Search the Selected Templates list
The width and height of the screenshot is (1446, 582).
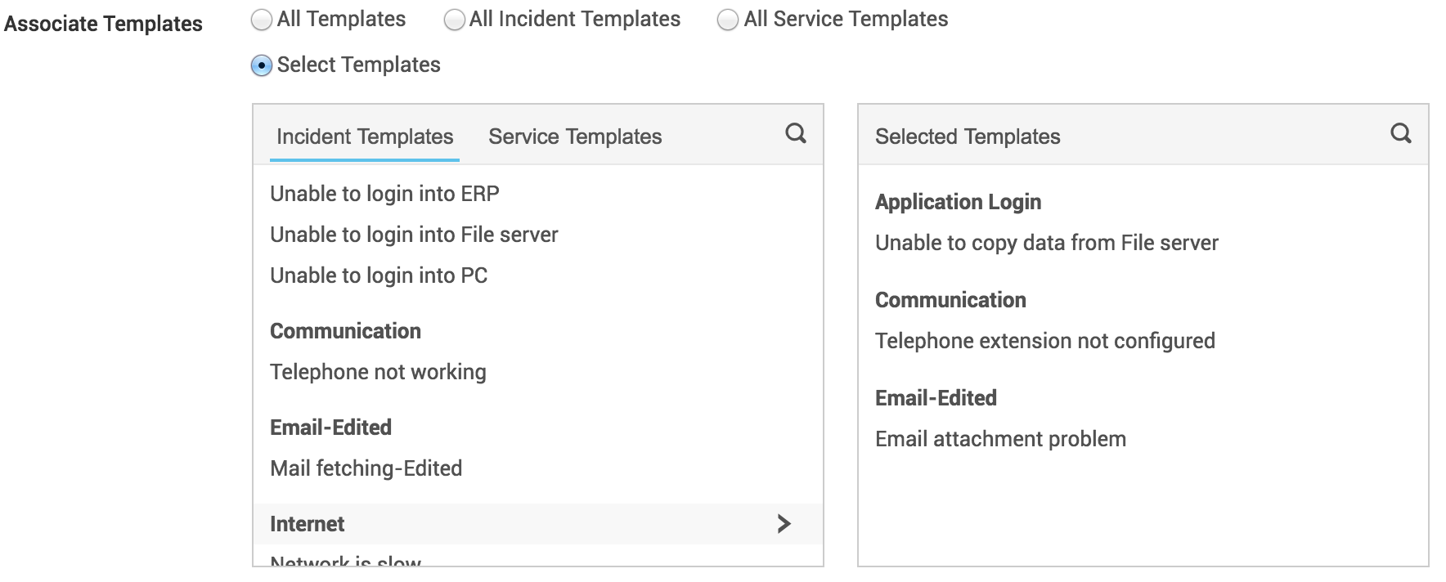pos(1400,134)
